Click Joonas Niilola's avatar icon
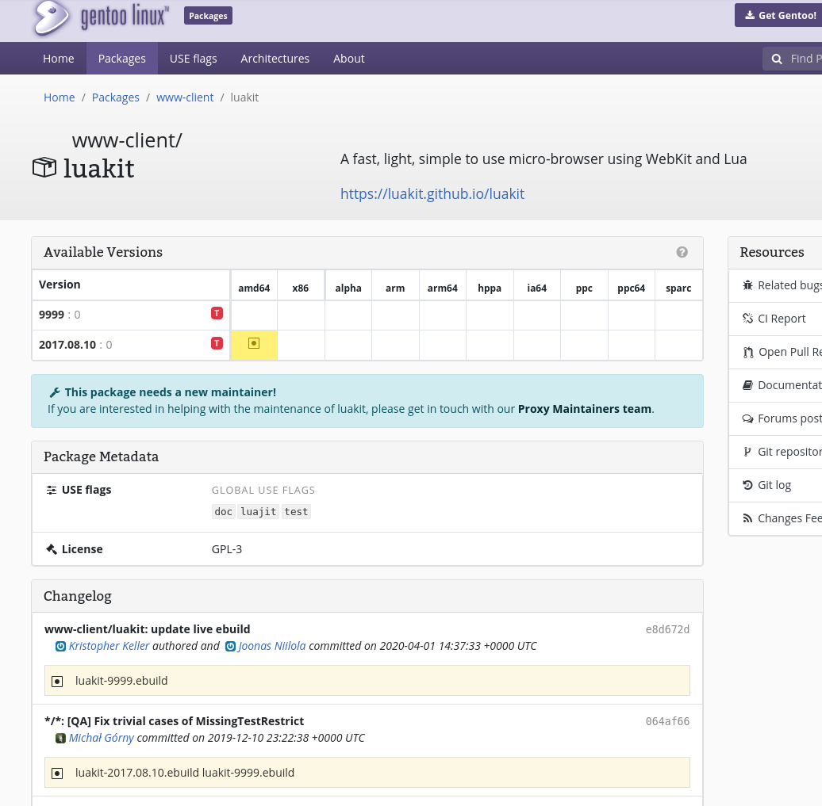Viewport: 822px width, 806px height. (x=230, y=646)
